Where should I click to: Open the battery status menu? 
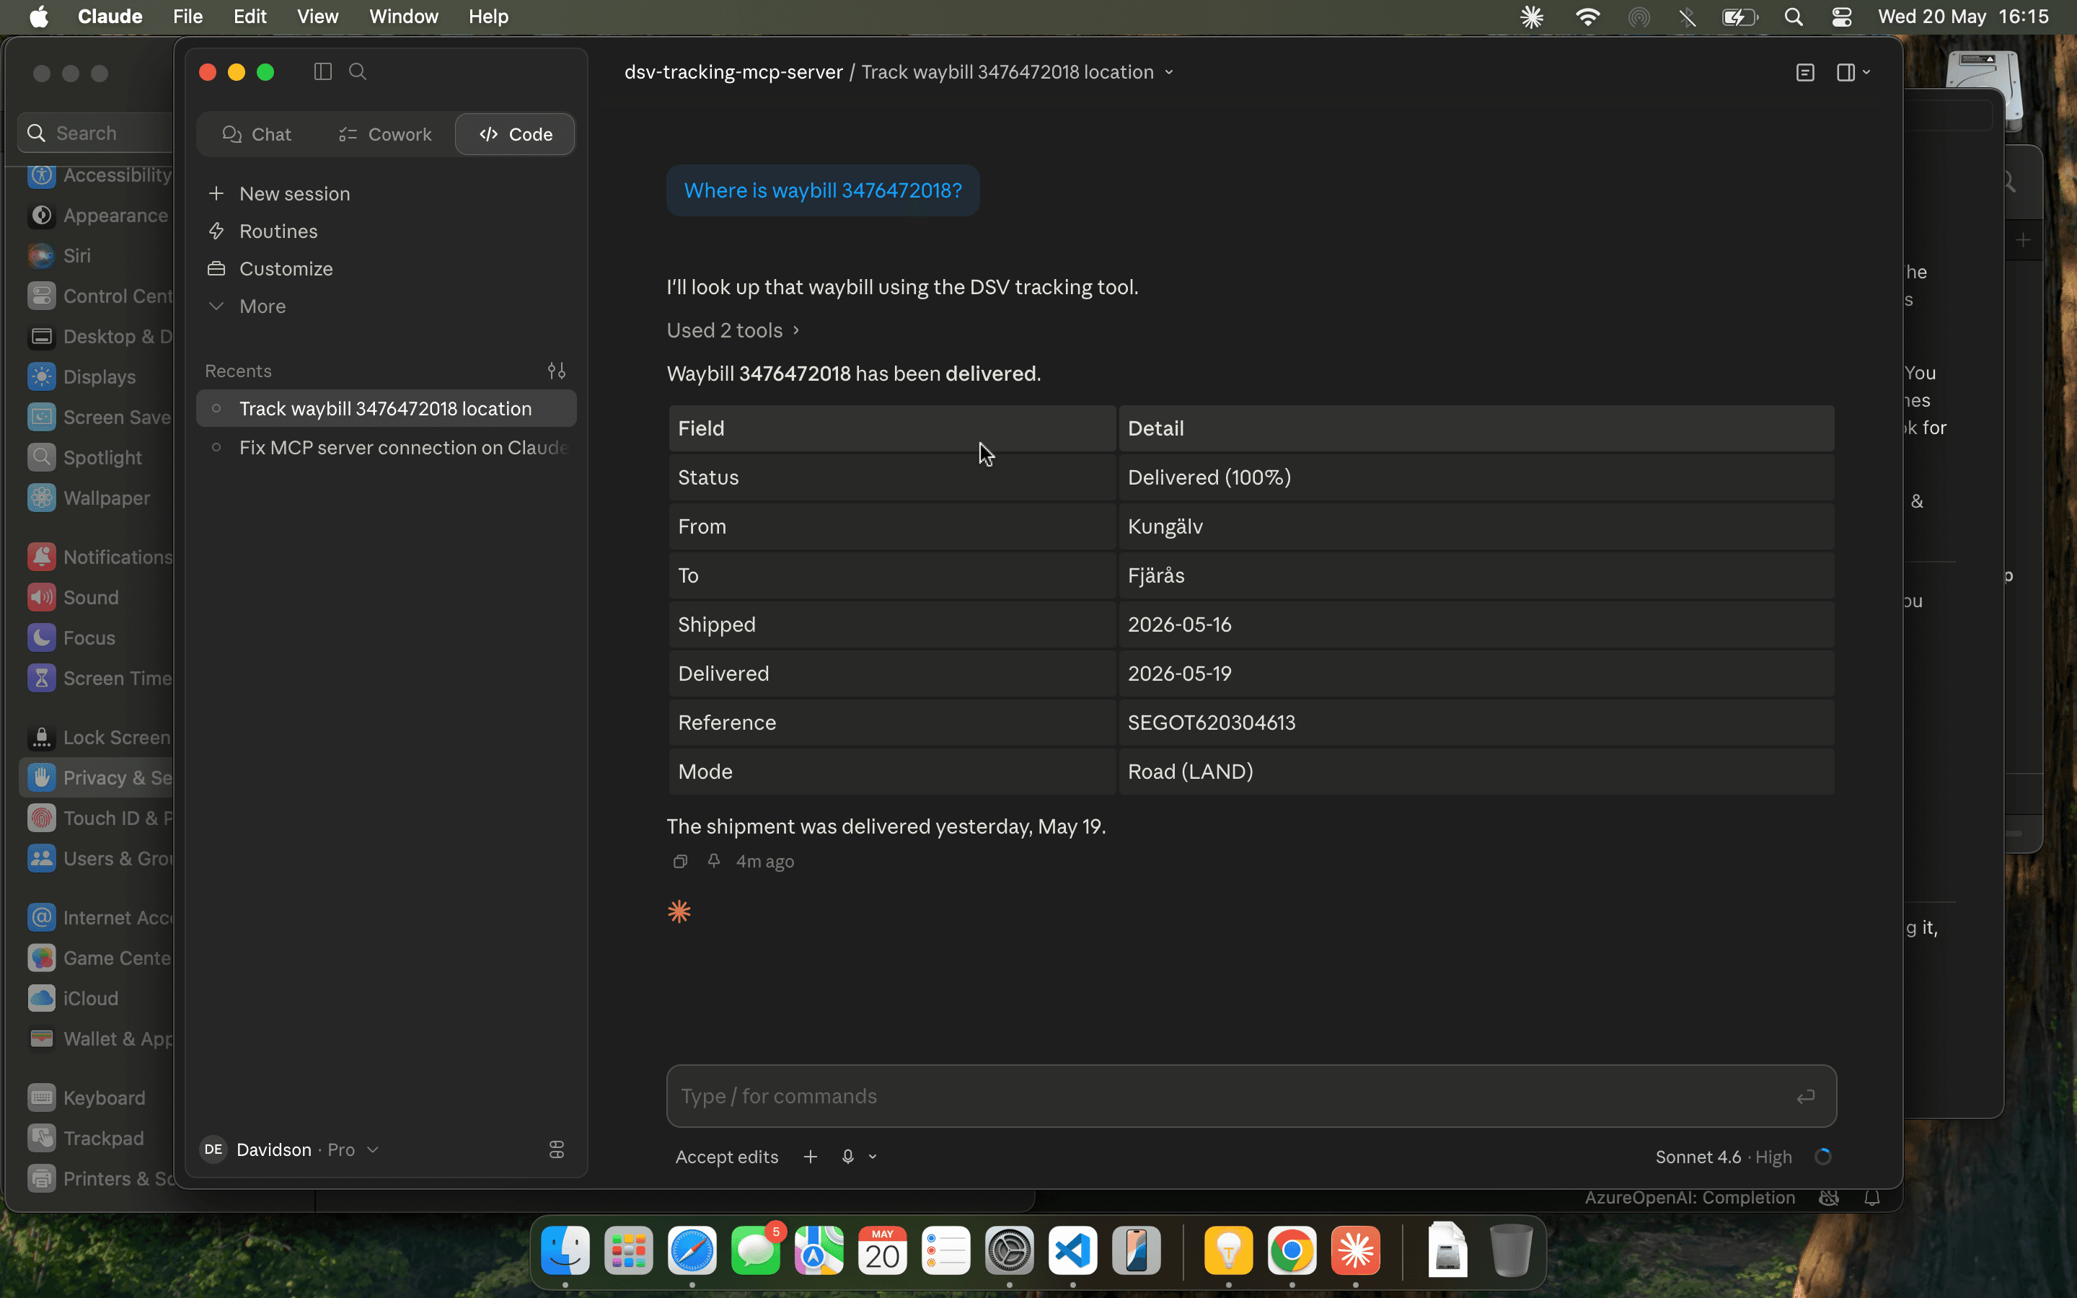(1740, 17)
